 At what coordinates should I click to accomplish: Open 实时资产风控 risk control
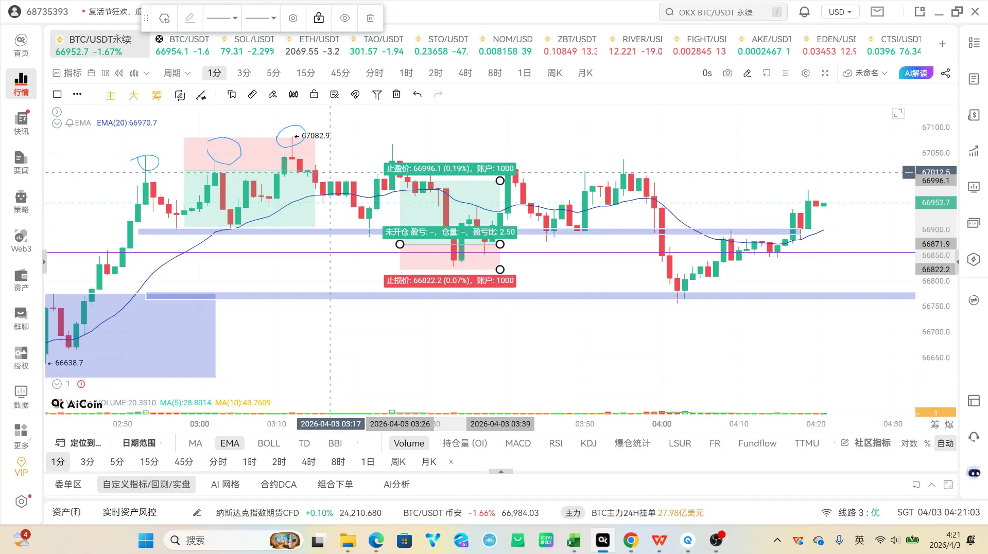click(x=130, y=512)
